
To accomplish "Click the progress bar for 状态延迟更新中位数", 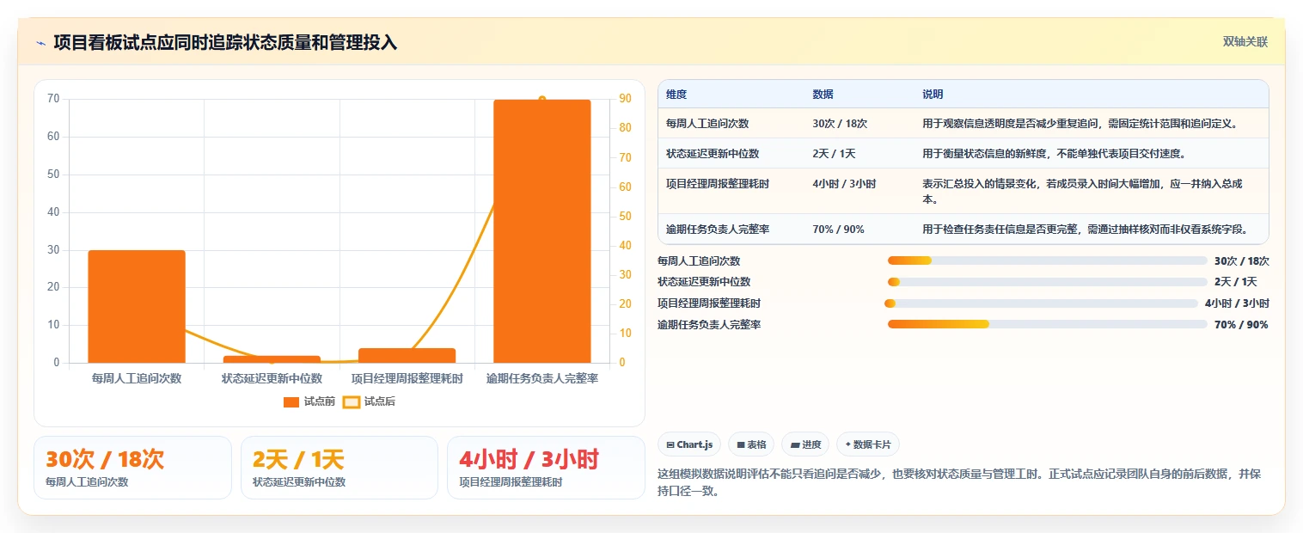I will [x=1048, y=282].
